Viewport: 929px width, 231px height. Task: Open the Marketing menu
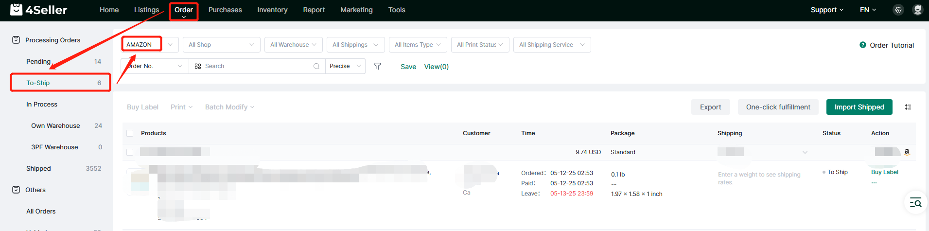click(356, 10)
